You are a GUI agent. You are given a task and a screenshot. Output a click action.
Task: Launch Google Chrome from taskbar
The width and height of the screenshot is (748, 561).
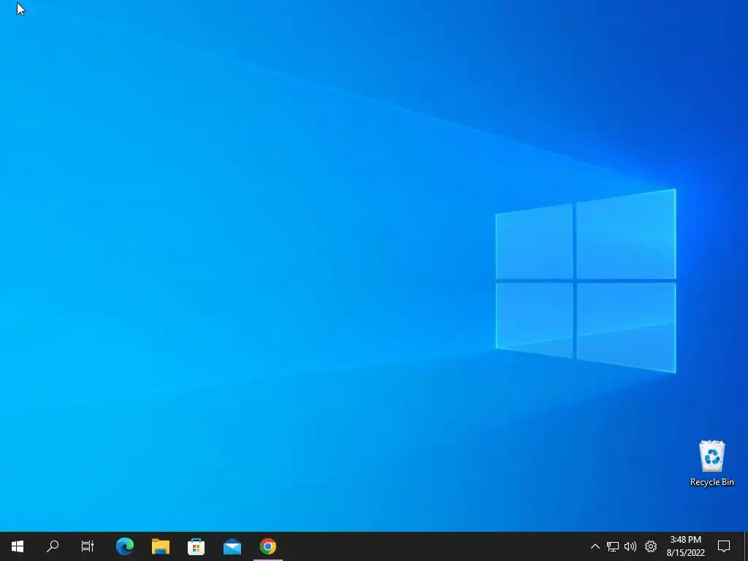coord(268,546)
